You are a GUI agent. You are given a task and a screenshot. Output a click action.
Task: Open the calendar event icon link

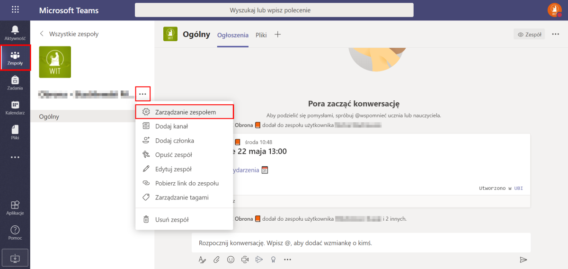265,170
